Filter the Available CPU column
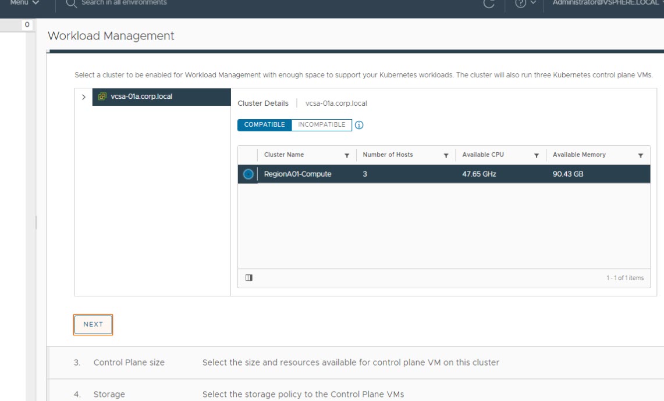Image resolution: width=664 pixels, height=401 pixels. pyautogui.click(x=537, y=156)
